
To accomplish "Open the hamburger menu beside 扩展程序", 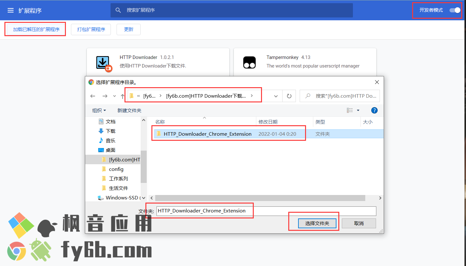I will point(10,10).
